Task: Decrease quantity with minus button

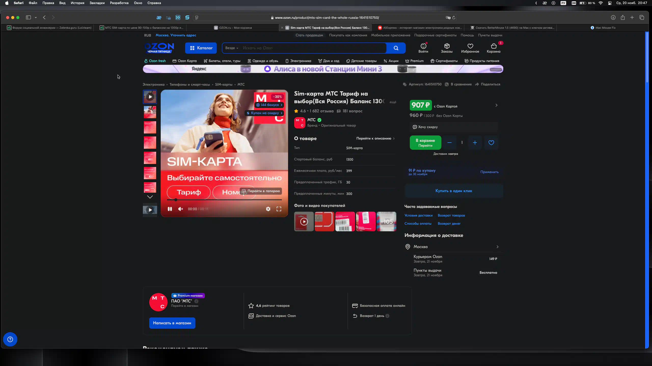Action: [x=449, y=143]
